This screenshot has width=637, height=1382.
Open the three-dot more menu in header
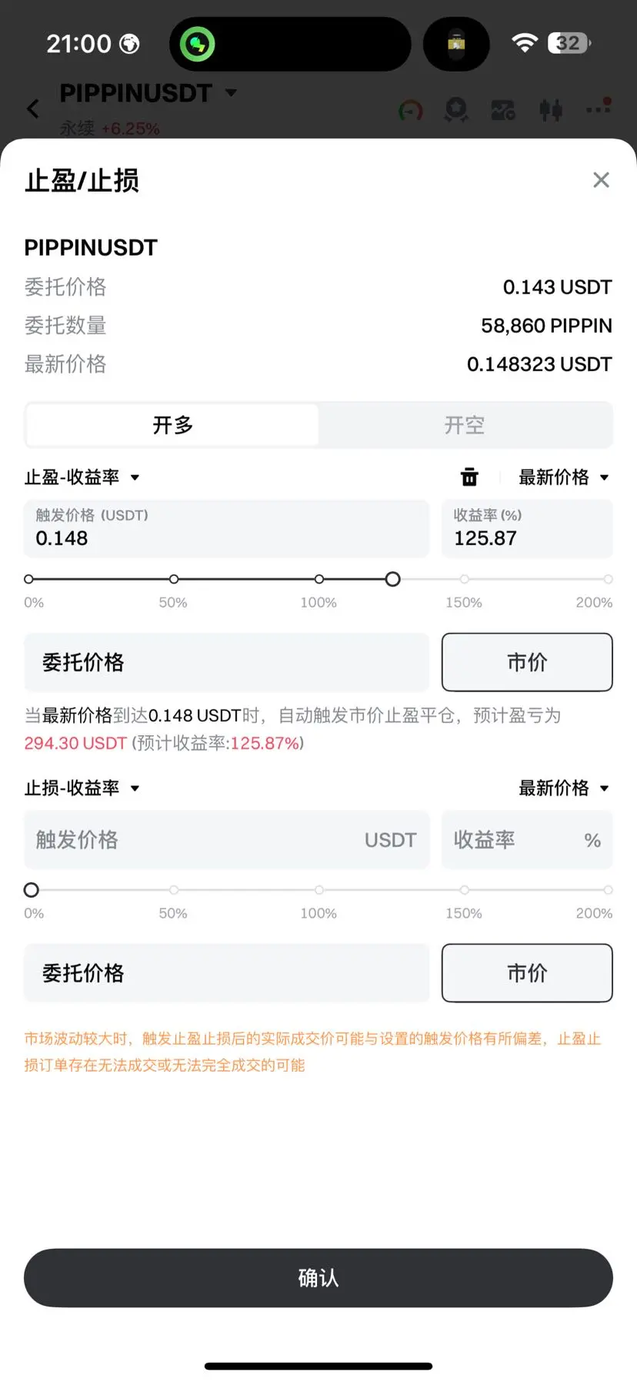coord(599,109)
